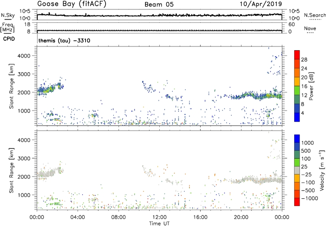Select the '16:00' time tick label

click(200, 217)
